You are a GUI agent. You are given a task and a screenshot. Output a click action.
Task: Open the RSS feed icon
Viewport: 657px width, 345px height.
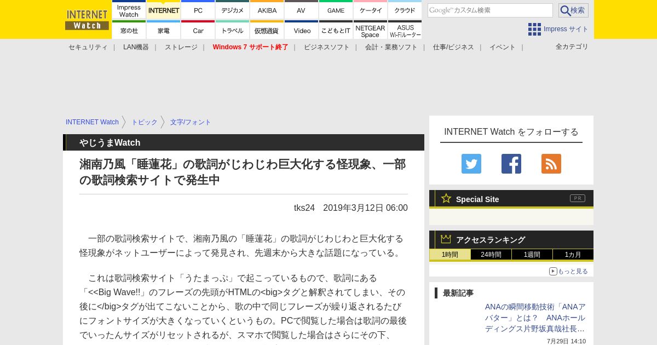click(x=551, y=164)
